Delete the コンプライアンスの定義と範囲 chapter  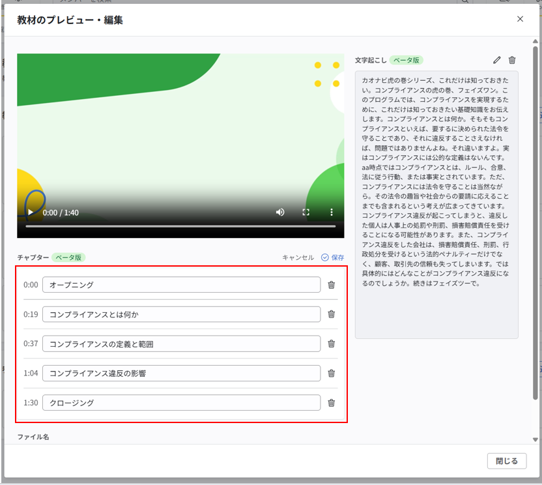click(x=331, y=344)
